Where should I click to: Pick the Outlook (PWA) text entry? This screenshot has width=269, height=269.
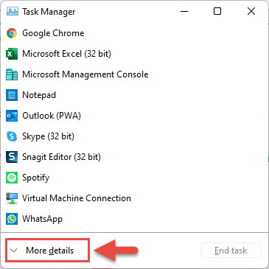tap(52, 116)
